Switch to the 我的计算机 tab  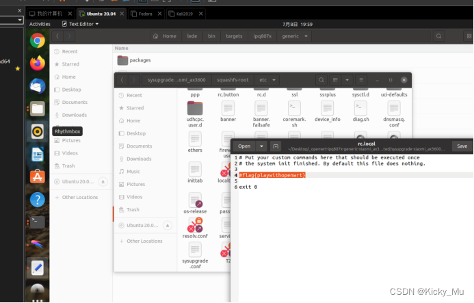coord(49,14)
